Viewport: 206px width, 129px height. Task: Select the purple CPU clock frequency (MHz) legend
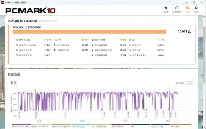[x=22, y=126]
